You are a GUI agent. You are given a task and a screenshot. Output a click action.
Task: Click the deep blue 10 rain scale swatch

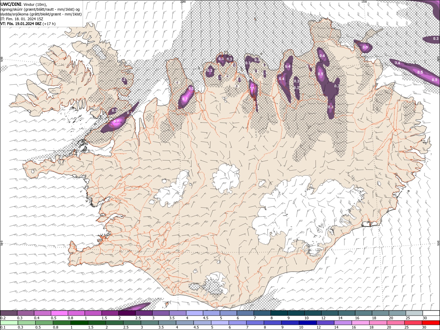308,323
